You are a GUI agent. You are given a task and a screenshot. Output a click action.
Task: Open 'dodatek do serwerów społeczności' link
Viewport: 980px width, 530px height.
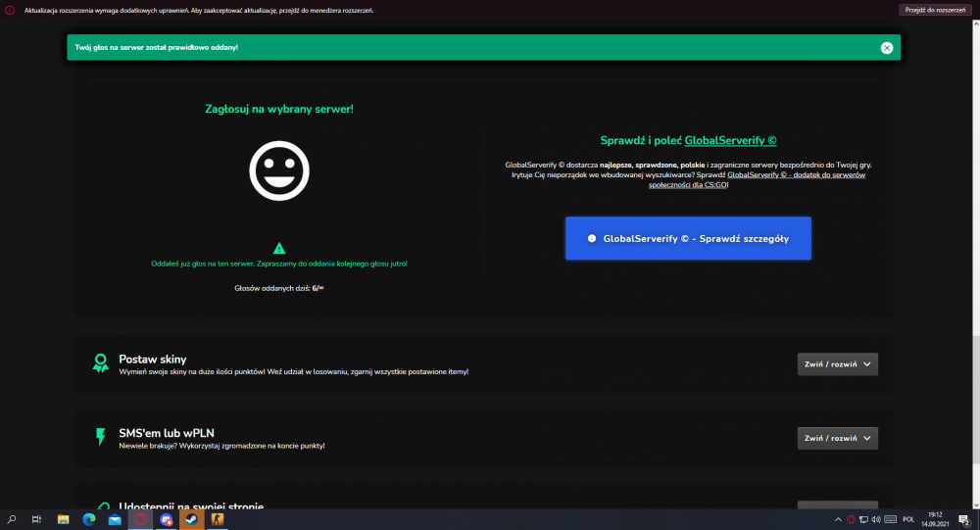coord(757,179)
